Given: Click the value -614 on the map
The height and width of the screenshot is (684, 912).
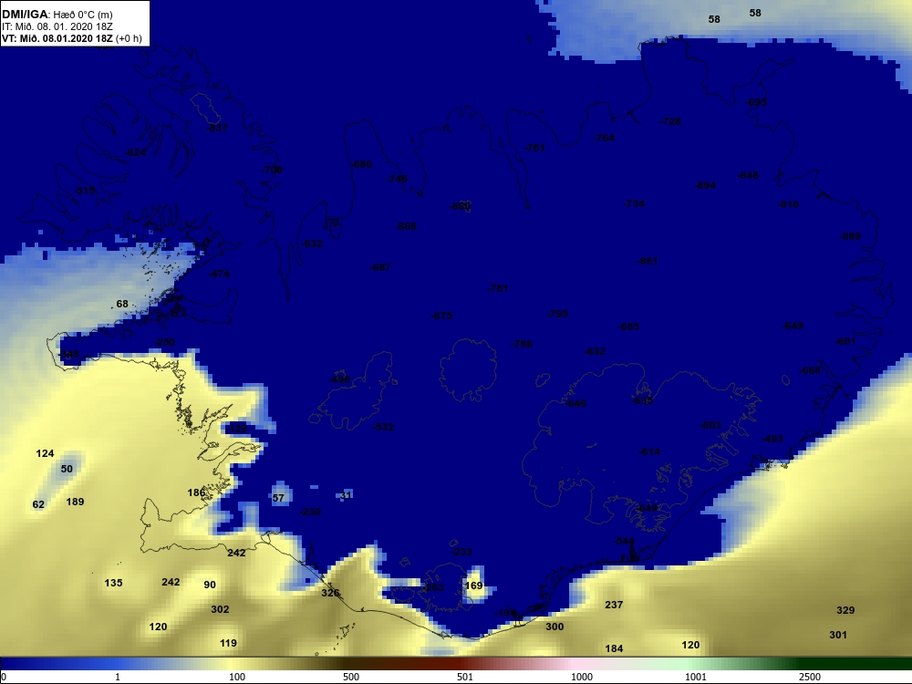Looking at the screenshot, I should 649,451.
